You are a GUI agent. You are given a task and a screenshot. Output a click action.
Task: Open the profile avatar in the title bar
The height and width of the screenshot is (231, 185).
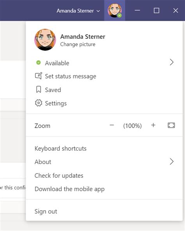point(115,11)
